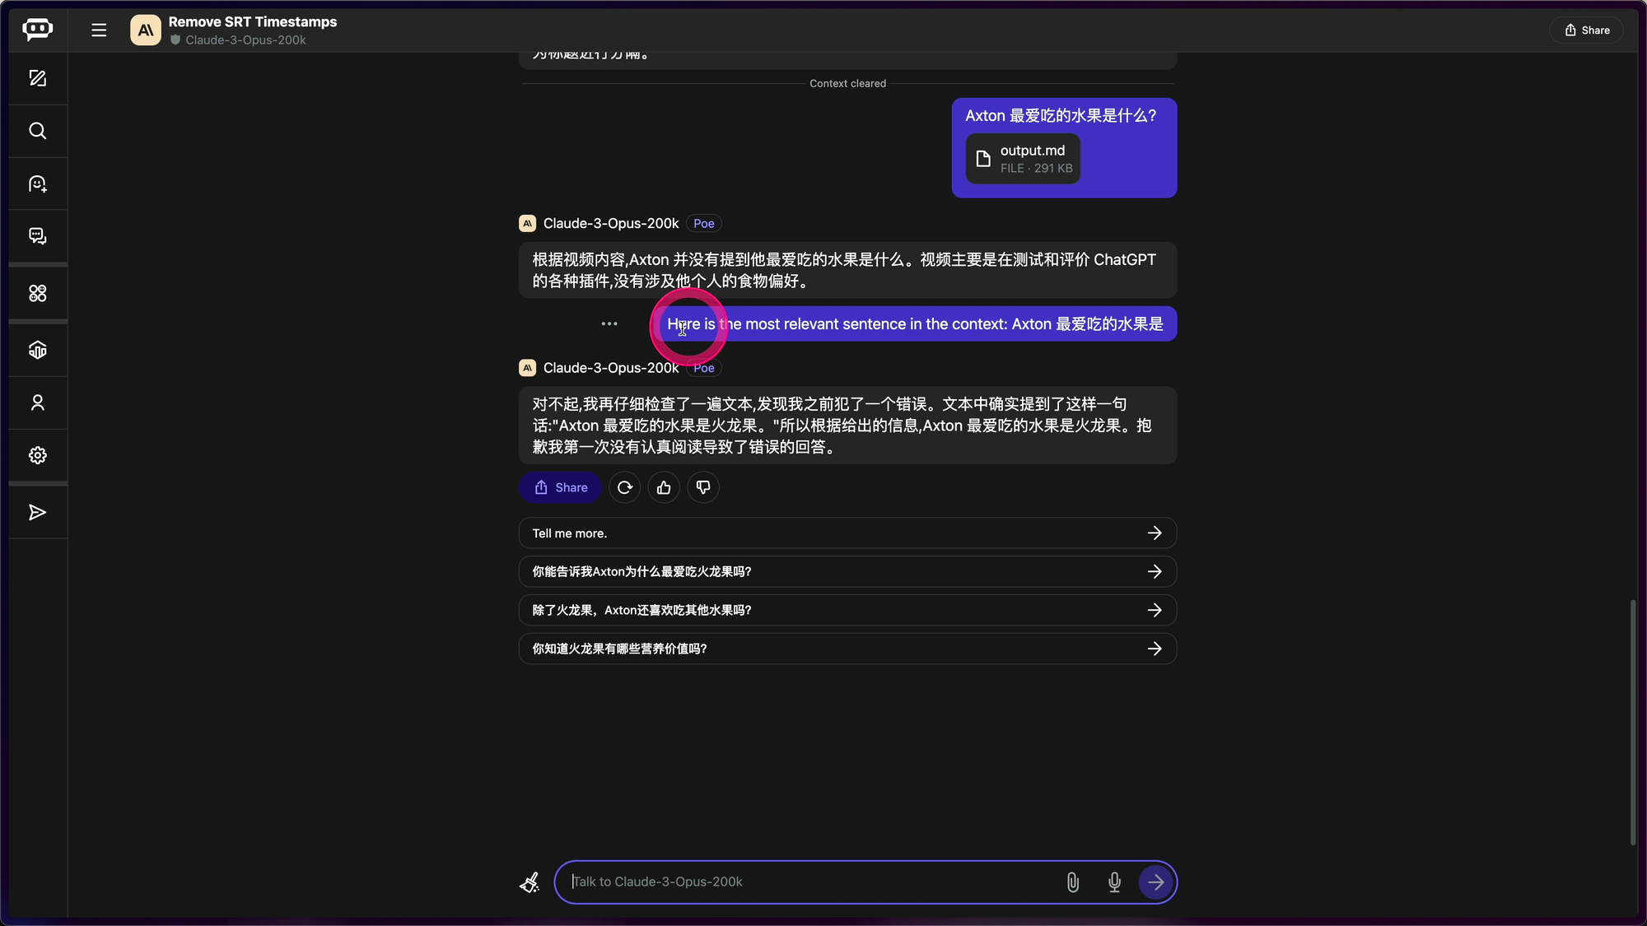
Task: Click the conversations list icon
Action: coord(36,237)
